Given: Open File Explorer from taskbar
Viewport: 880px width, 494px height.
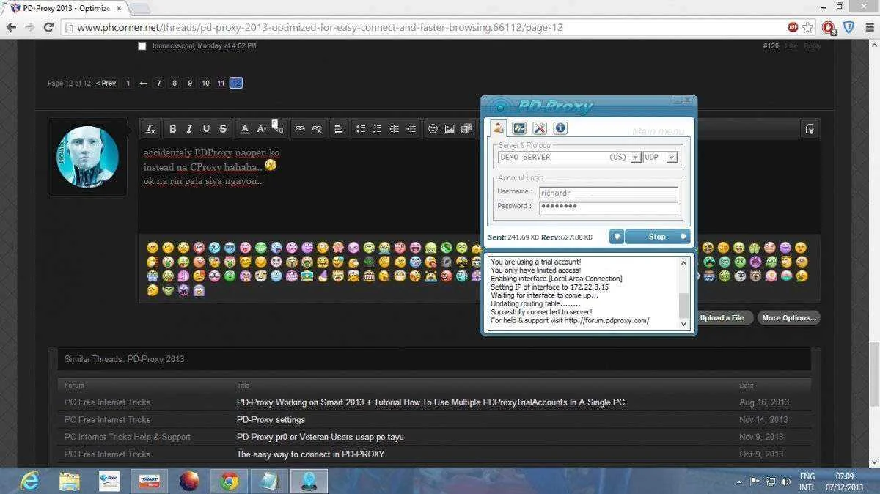Looking at the screenshot, I should (x=70, y=482).
